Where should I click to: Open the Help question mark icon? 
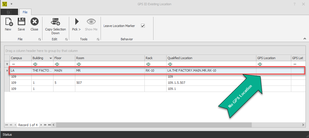pyautogui.click(x=295, y=4)
